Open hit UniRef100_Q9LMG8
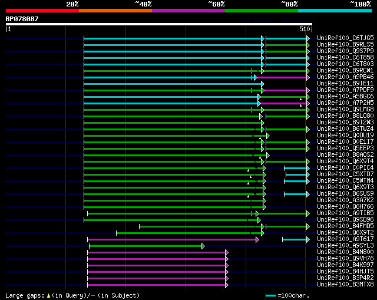 pyautogui.click(x=345, y=110)
